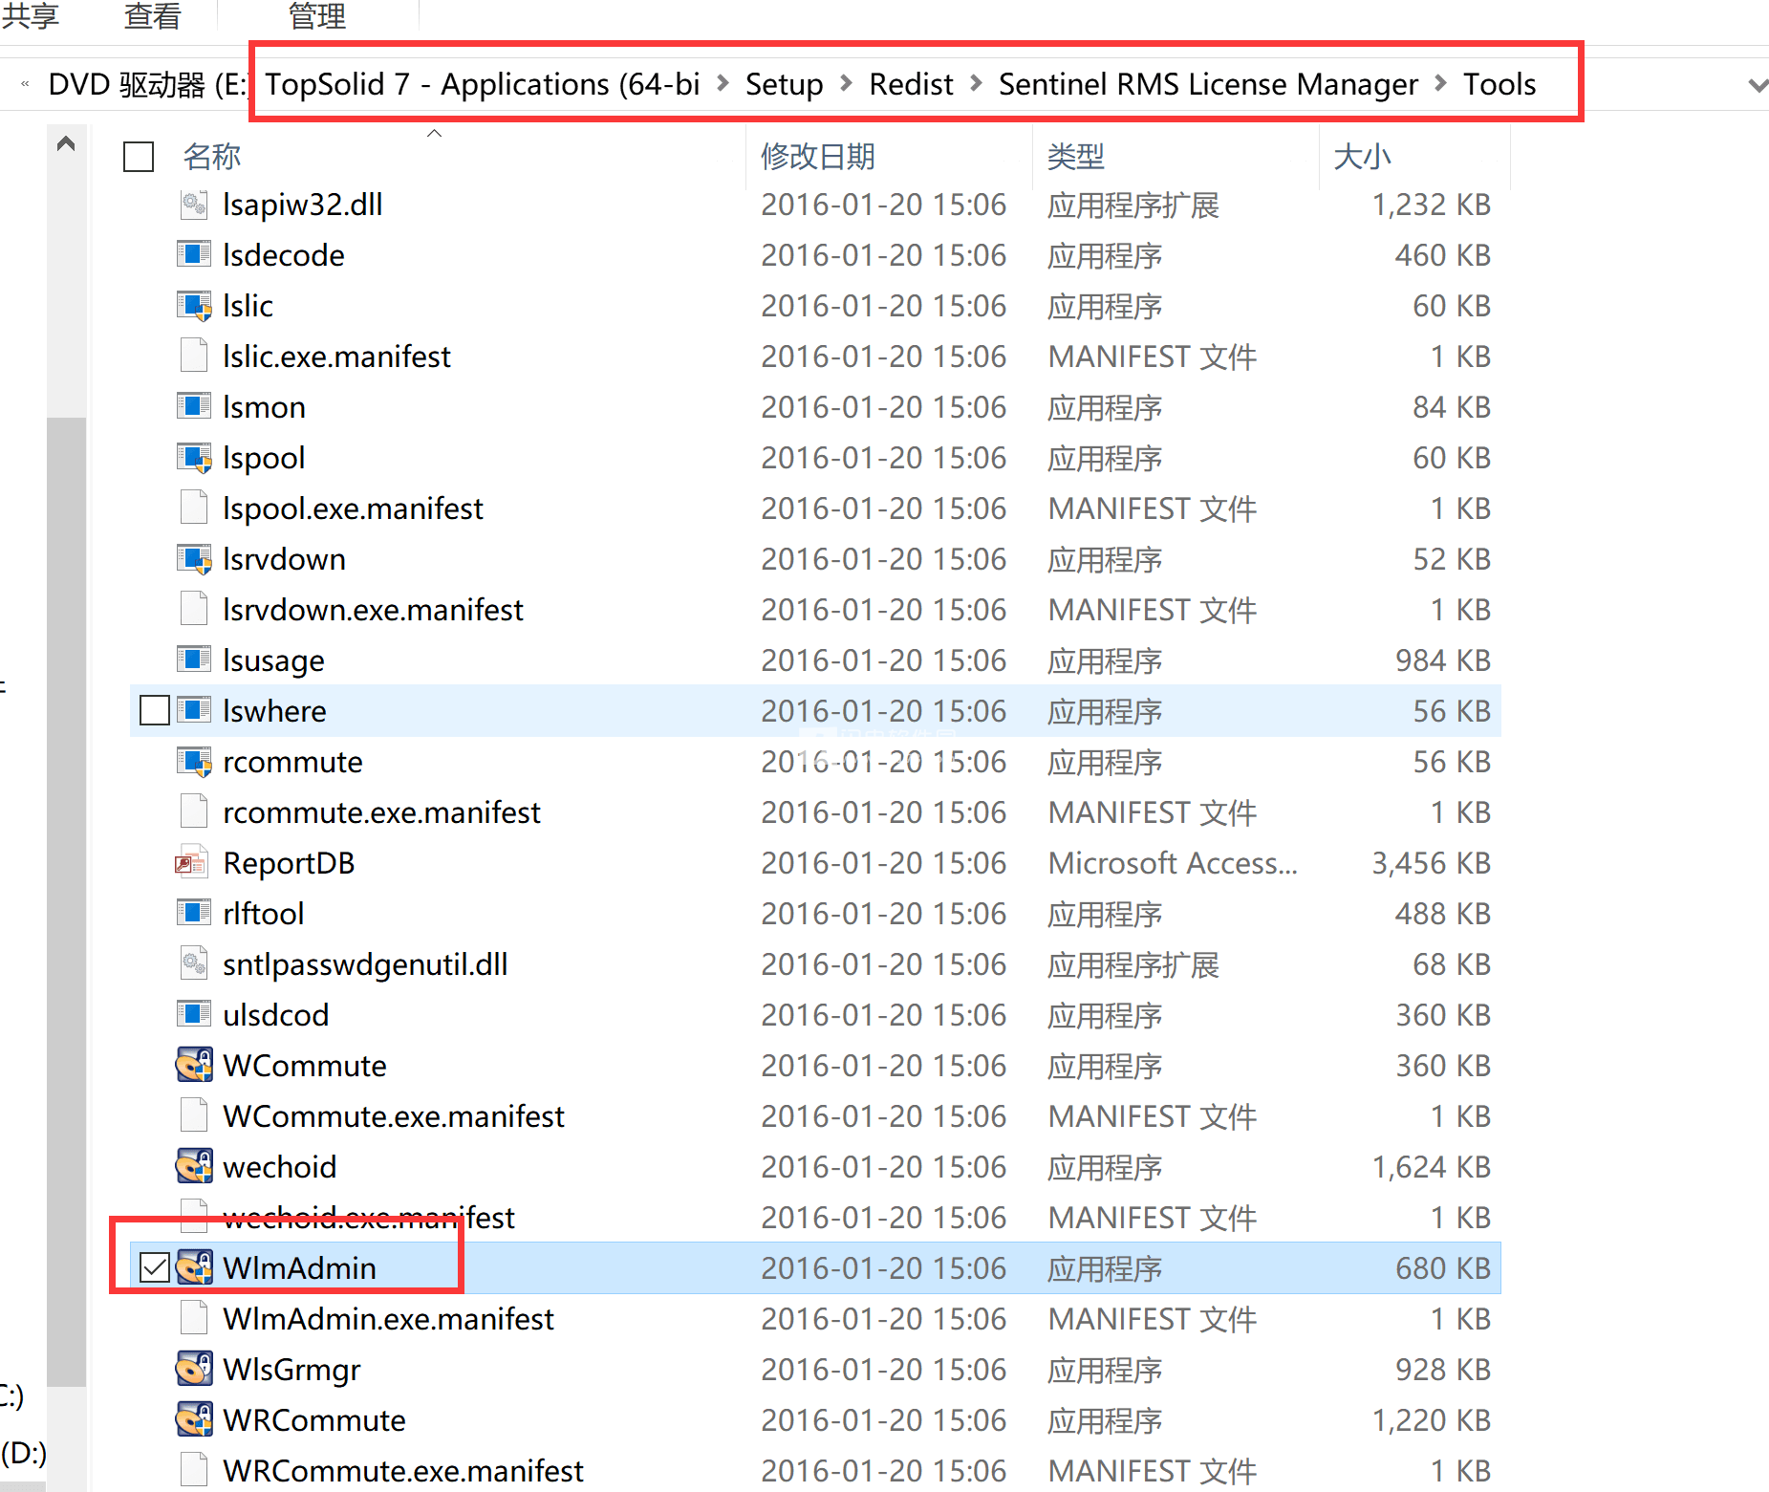
Task: Select the lsusage application icon
Action: [x=194, y=660]
